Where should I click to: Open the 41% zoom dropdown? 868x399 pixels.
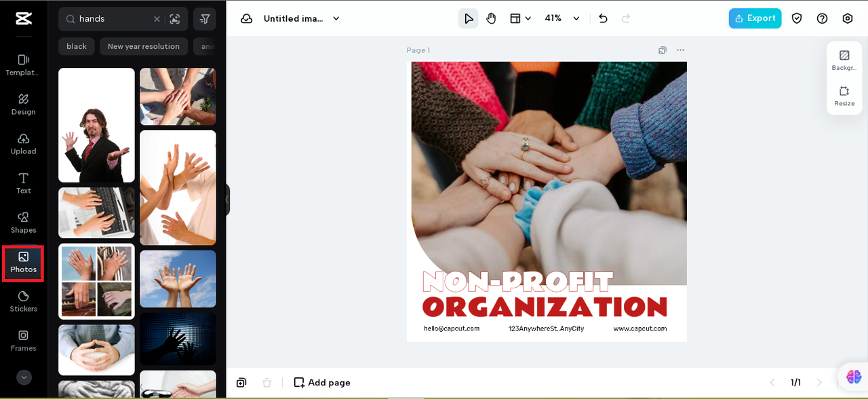(x=562, y=18)
